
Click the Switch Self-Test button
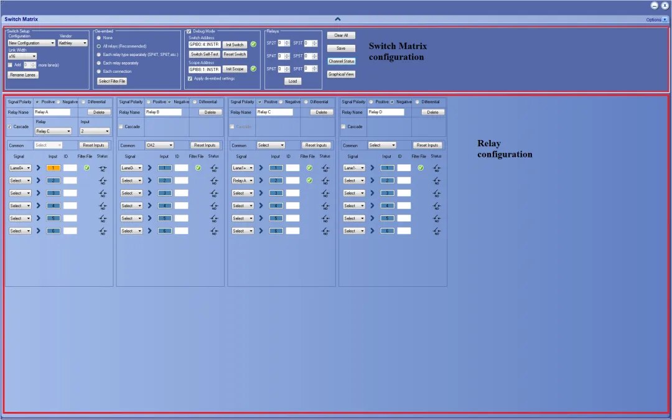click(x=205, y=54)
